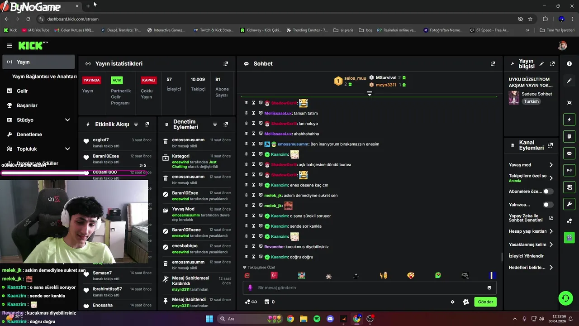Click the KICK logo
Viewport: 579px width, 326px height.
pos(33,45)
